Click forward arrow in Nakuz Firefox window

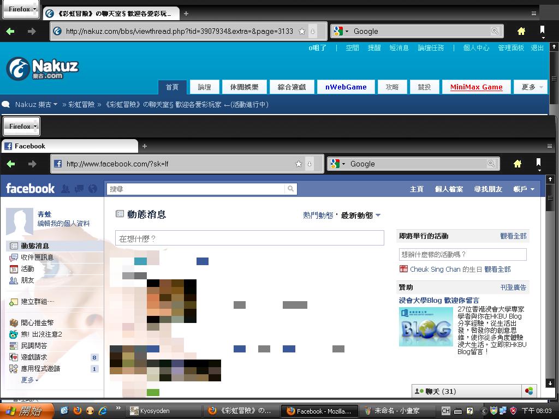[32, 31]
